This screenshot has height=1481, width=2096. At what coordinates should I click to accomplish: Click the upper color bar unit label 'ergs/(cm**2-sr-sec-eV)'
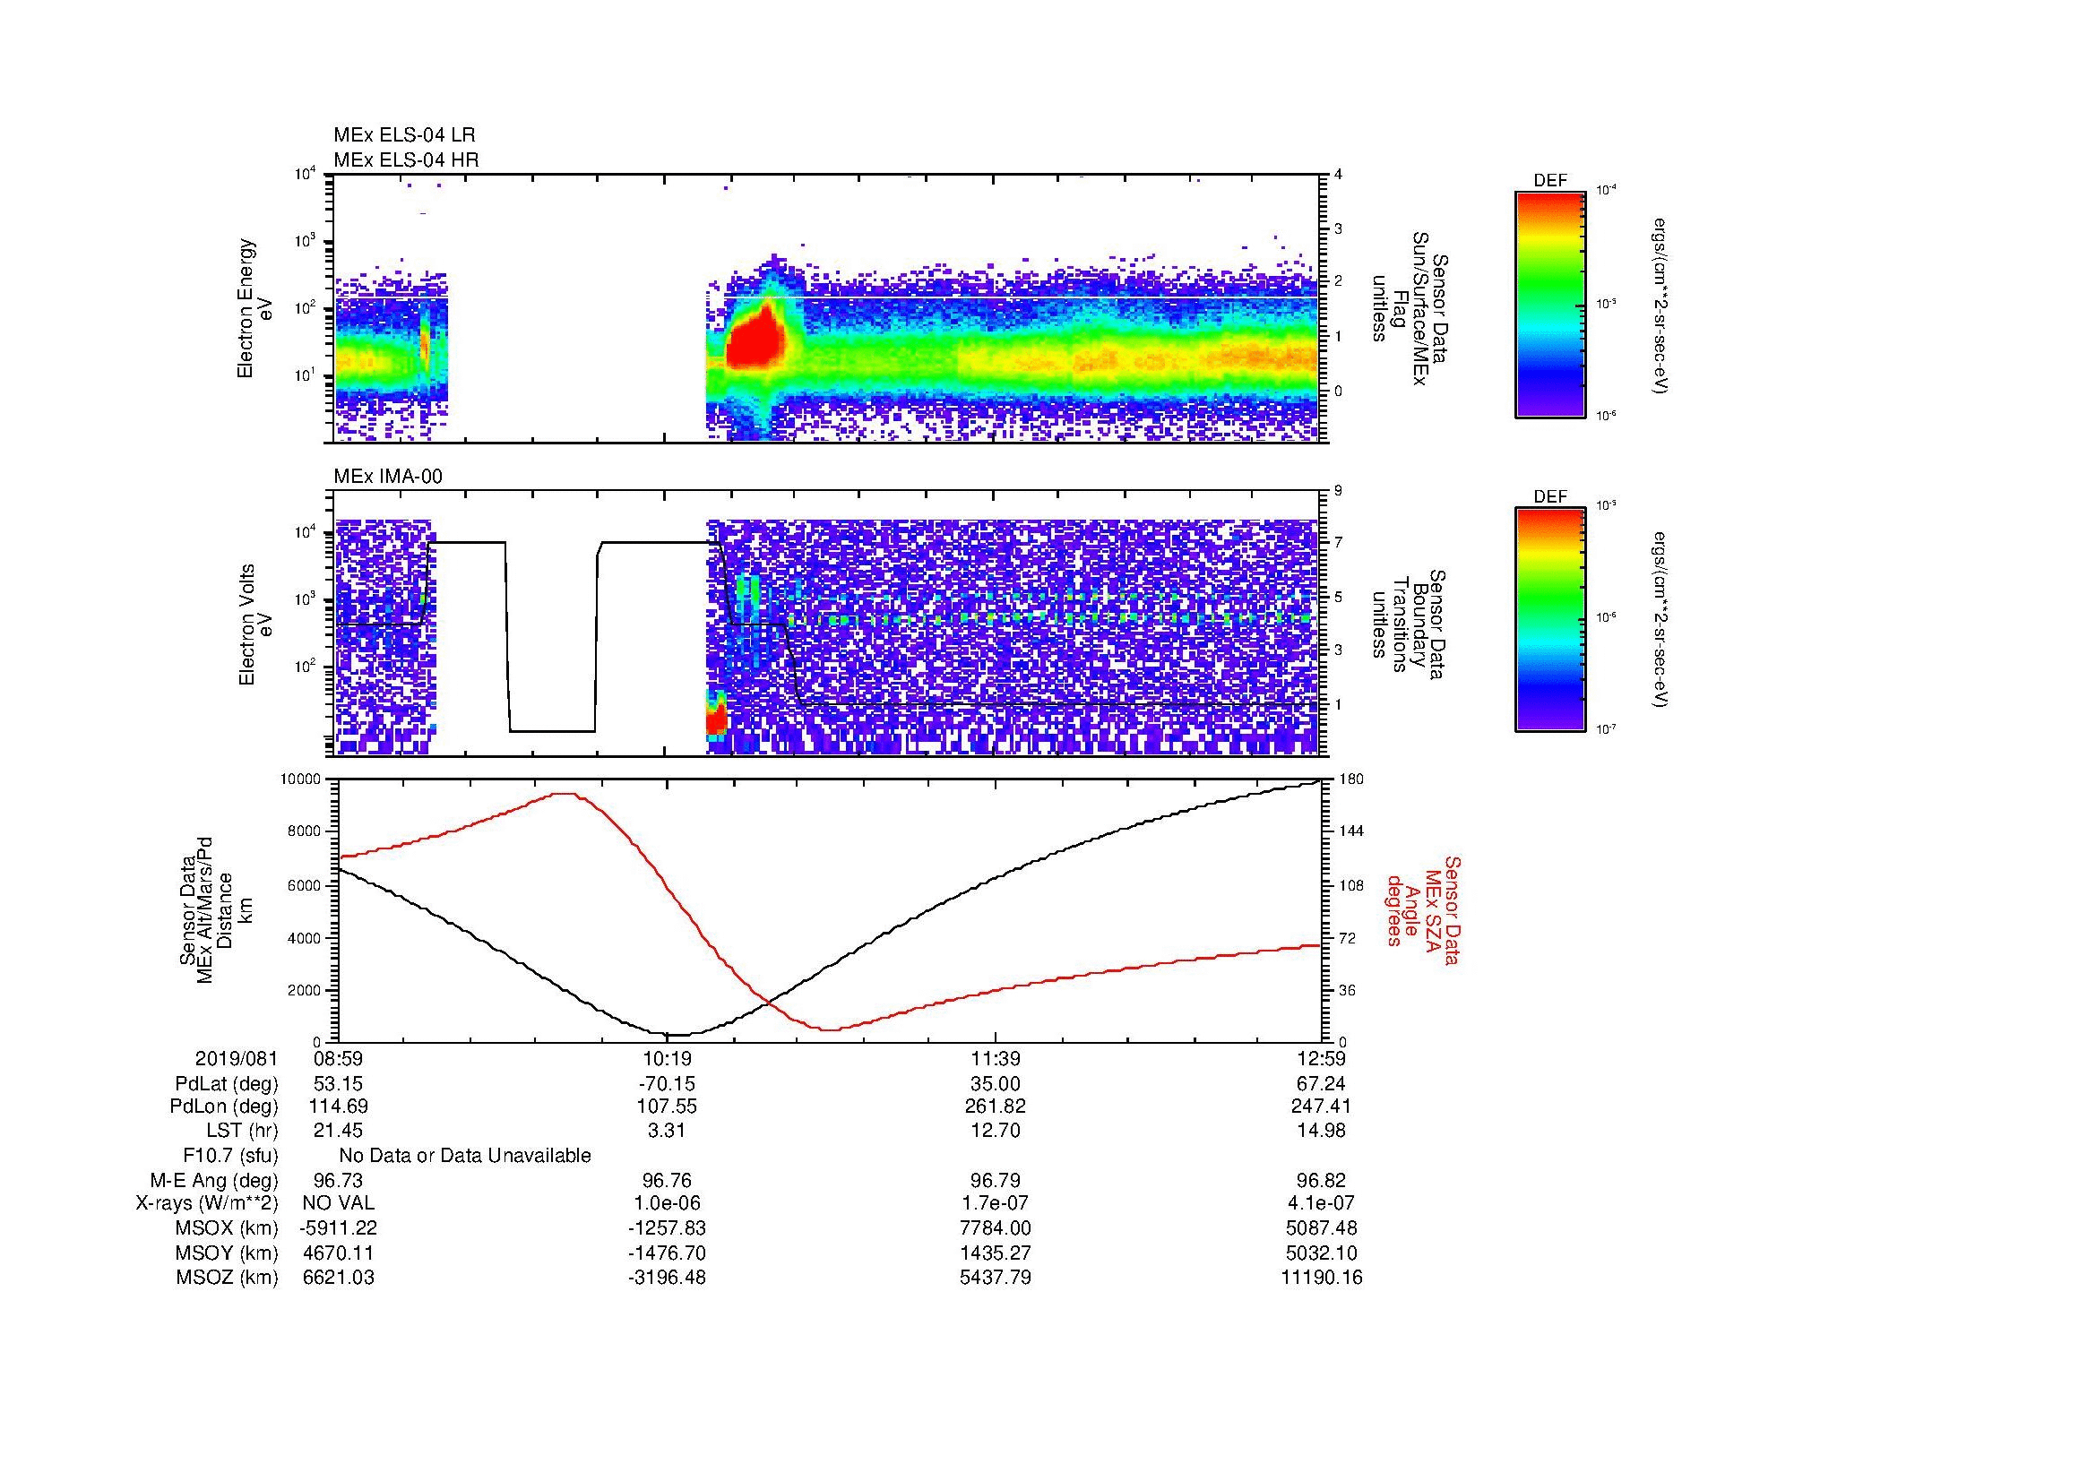tap(1661, 305)
